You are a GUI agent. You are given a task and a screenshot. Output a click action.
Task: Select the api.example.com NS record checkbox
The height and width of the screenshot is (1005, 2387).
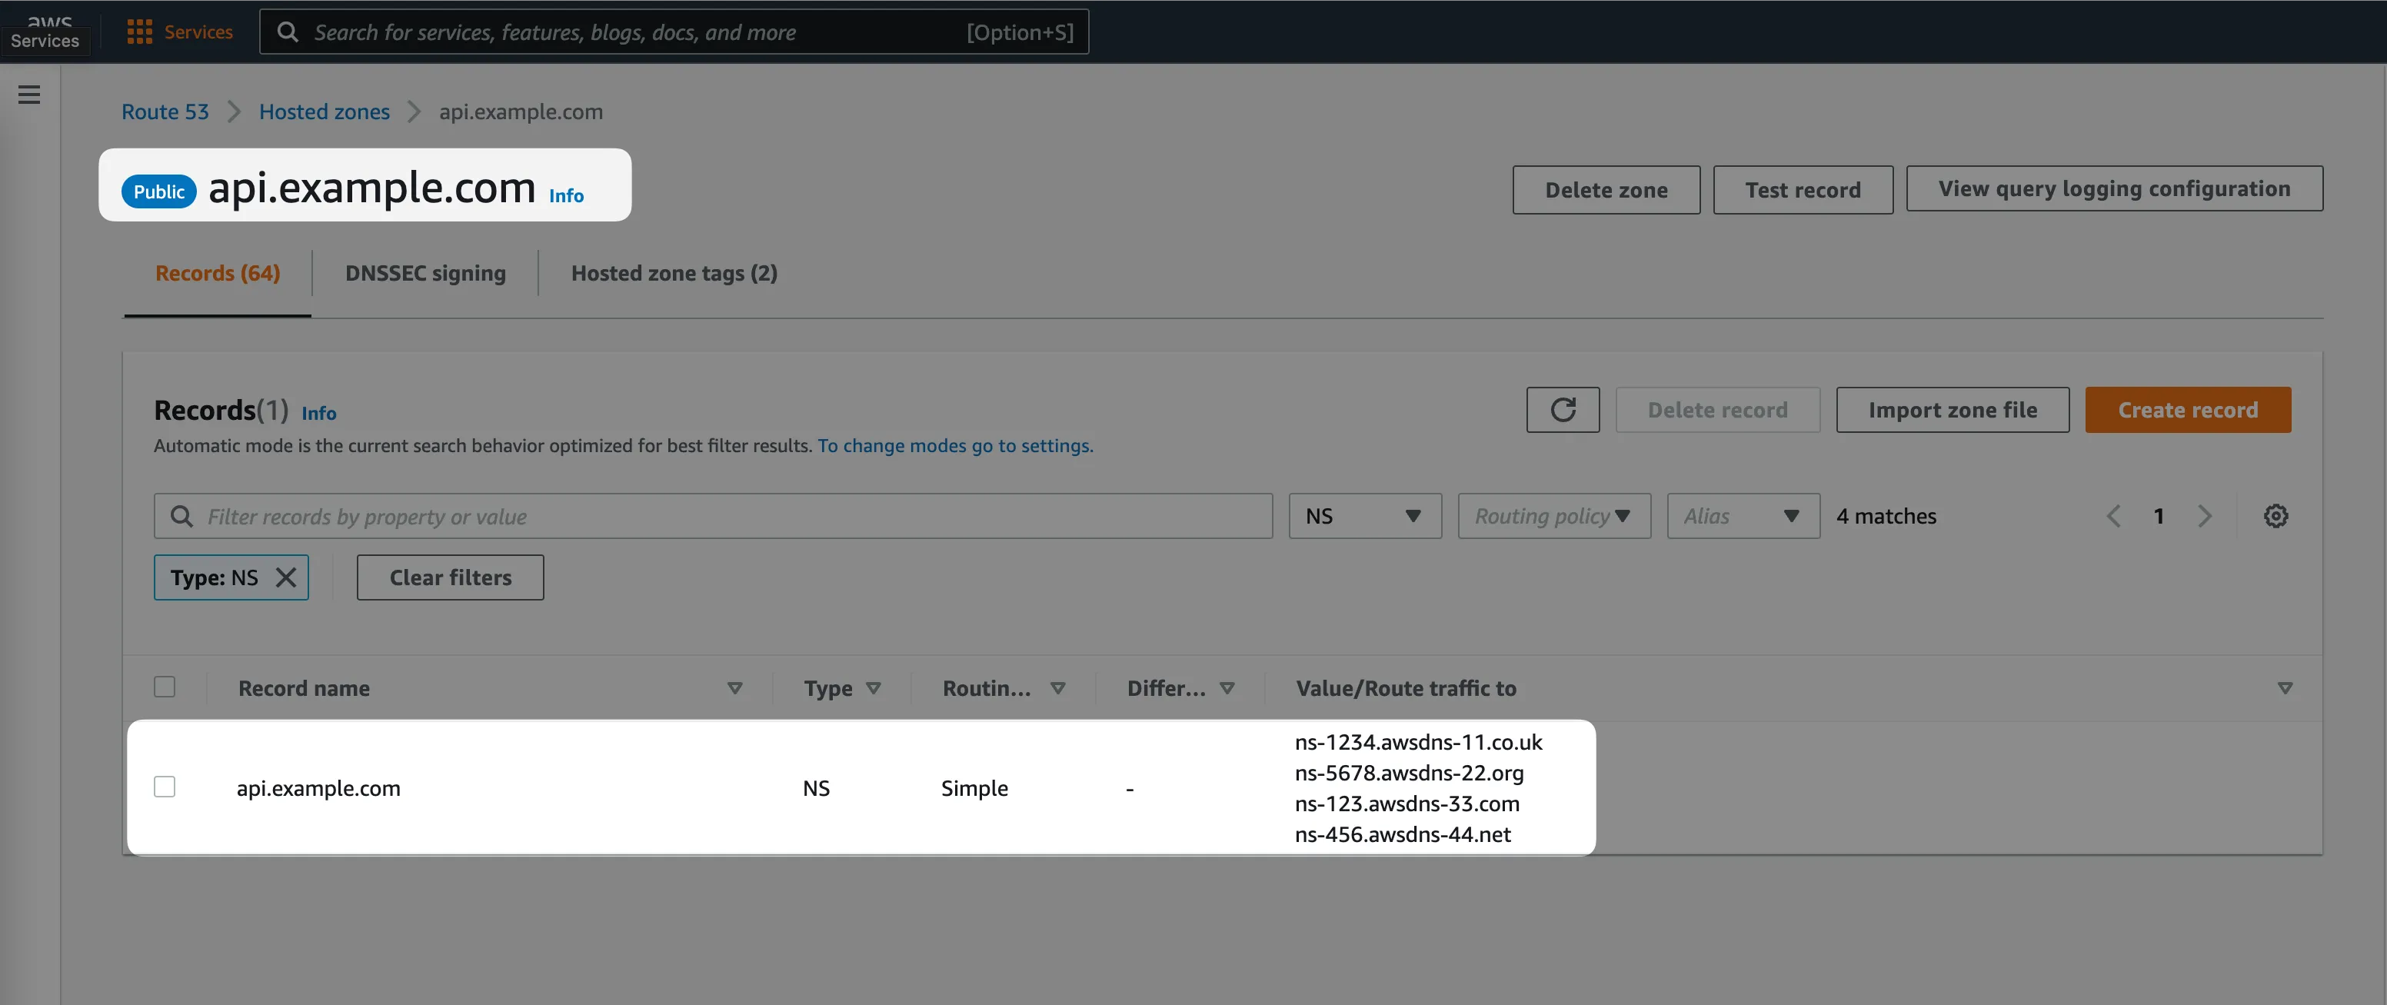click(x=165, y=787)
